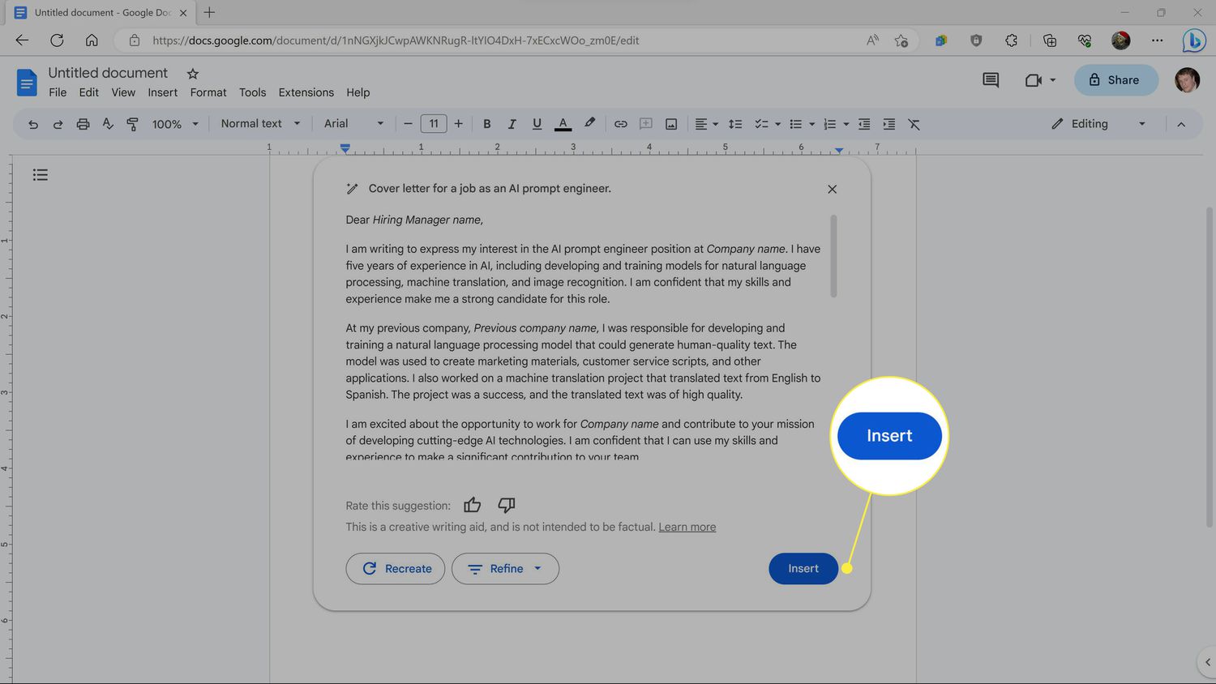
Task: Open the Normal text style dropdown
Action: [x=260, y=124]
